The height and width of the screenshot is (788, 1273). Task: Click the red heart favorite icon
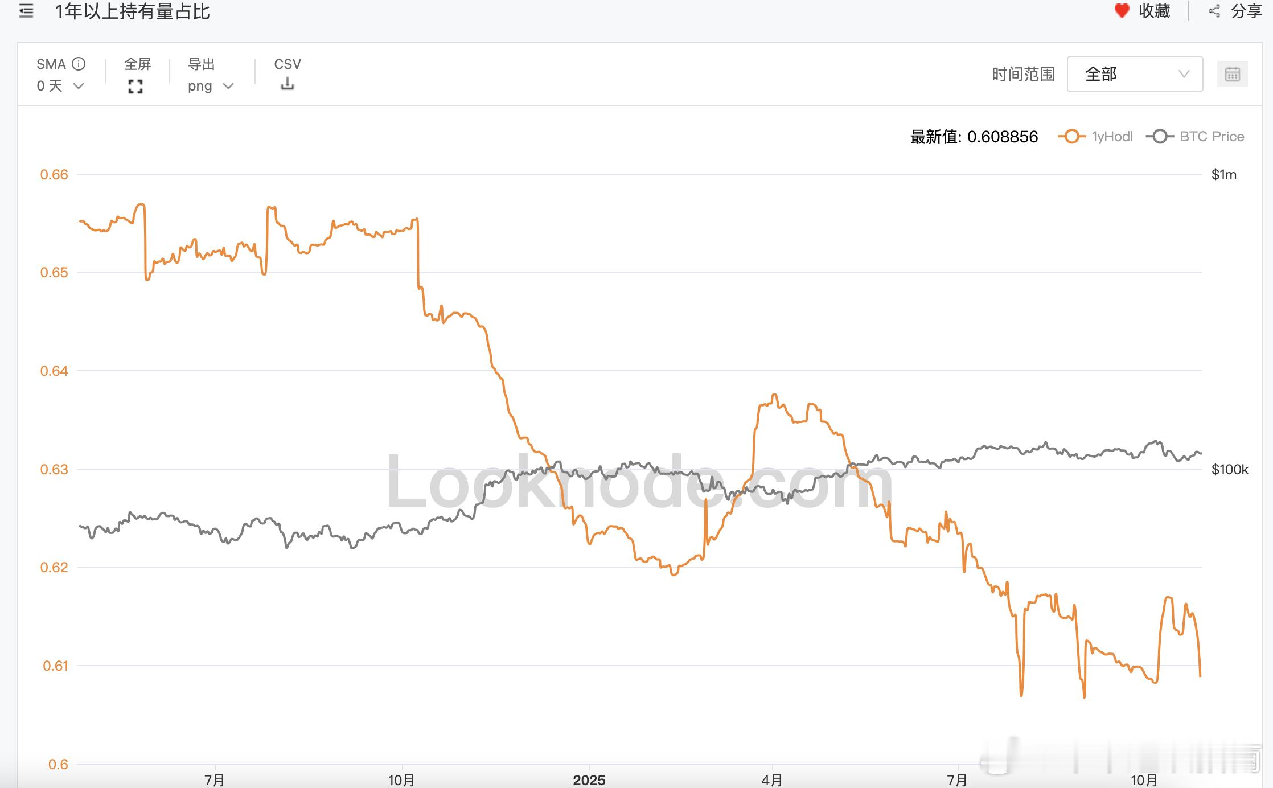click(1121, 11)
